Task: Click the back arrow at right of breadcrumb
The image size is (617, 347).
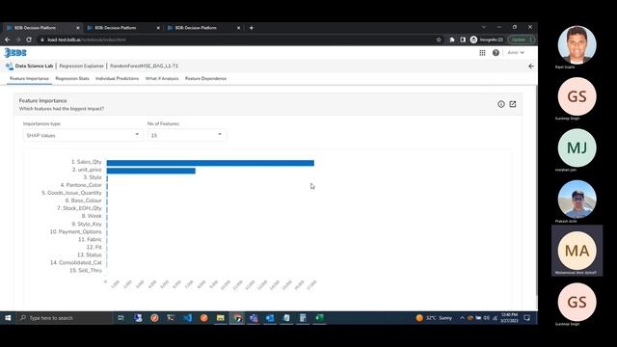Action: coord(531,67)
